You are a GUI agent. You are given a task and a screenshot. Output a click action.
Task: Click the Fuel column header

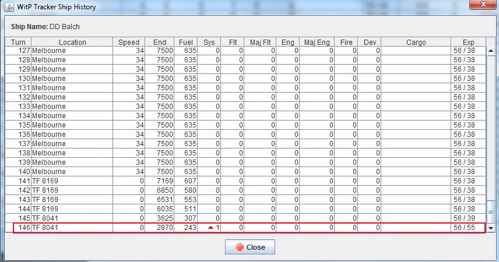[x=186, y=42]
